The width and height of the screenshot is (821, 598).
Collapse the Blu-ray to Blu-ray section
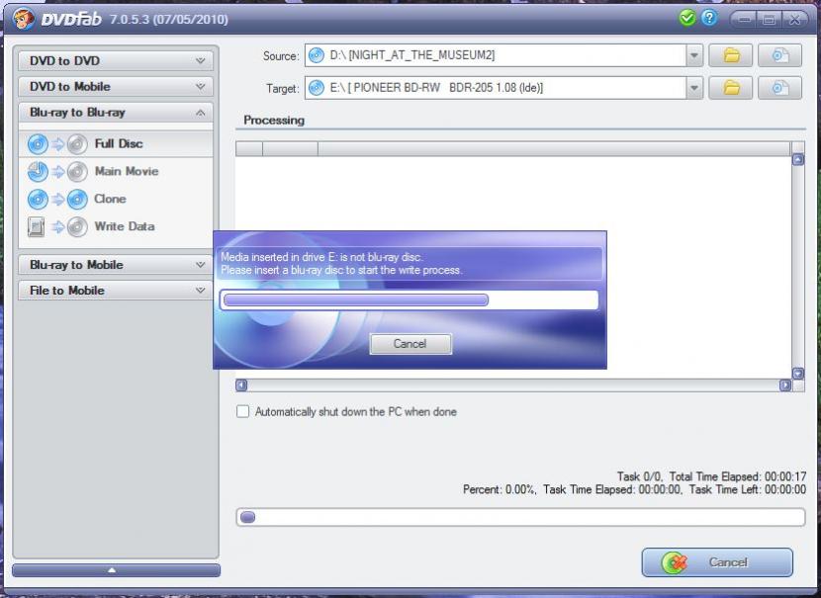[x=116, y=113]
